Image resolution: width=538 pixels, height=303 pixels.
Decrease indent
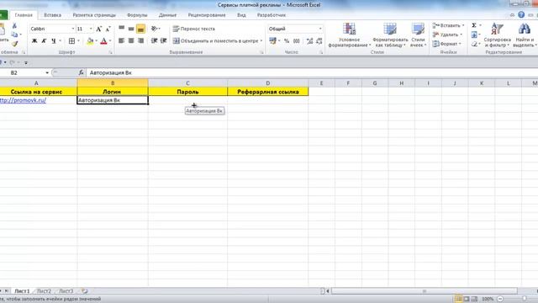(154, 41)
